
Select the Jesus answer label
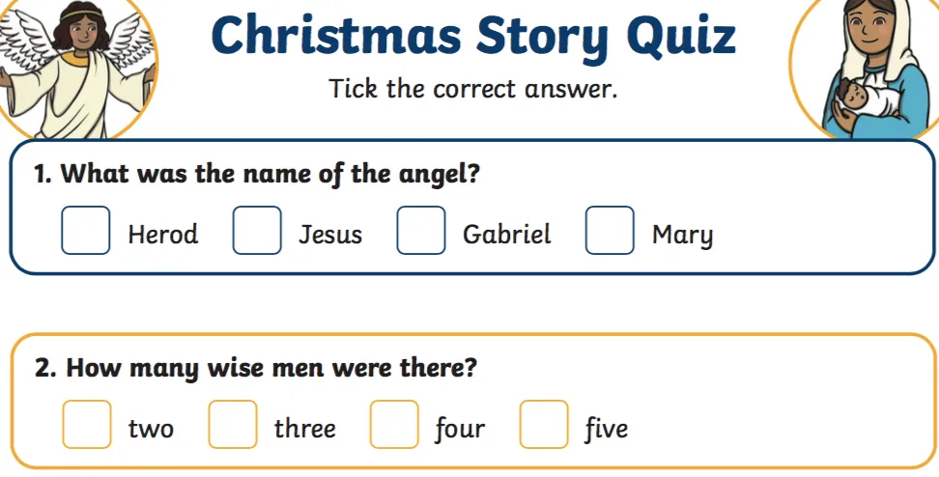(x=330, y=235)
